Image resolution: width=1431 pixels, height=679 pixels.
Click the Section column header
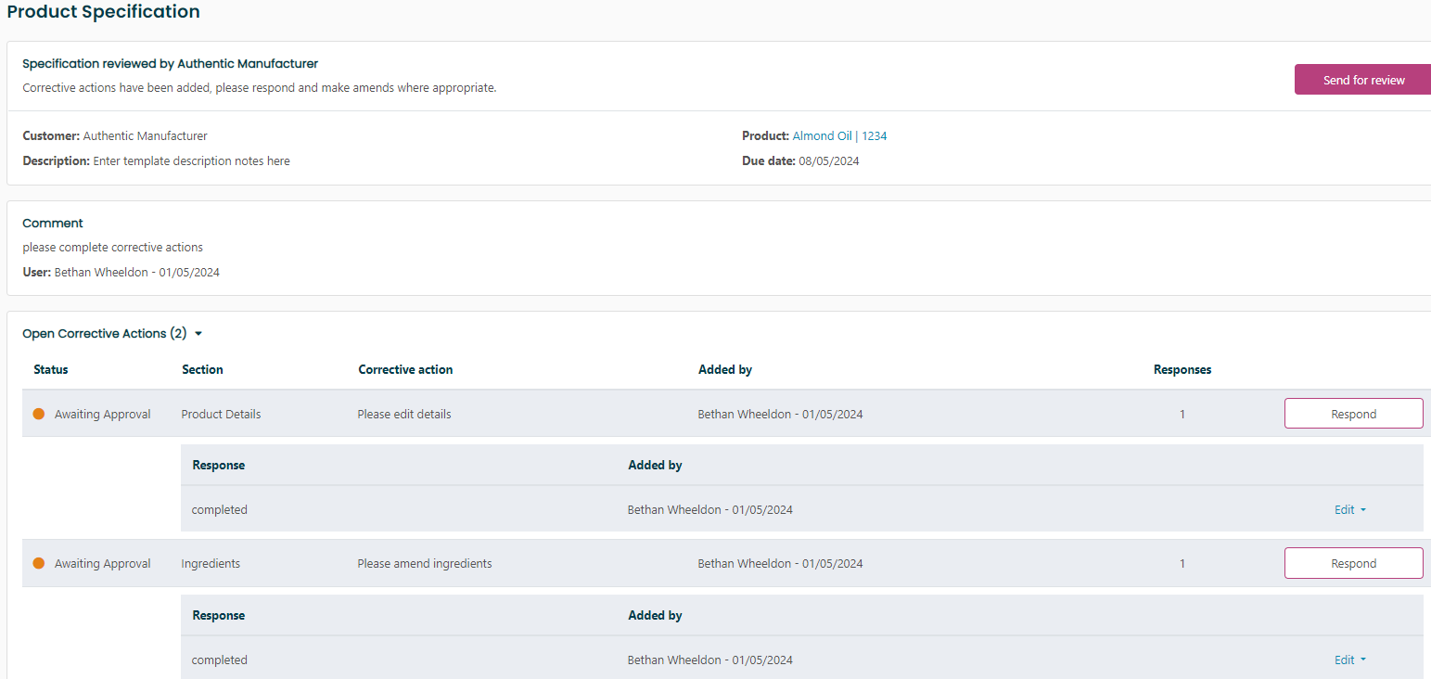pos(202,369)
